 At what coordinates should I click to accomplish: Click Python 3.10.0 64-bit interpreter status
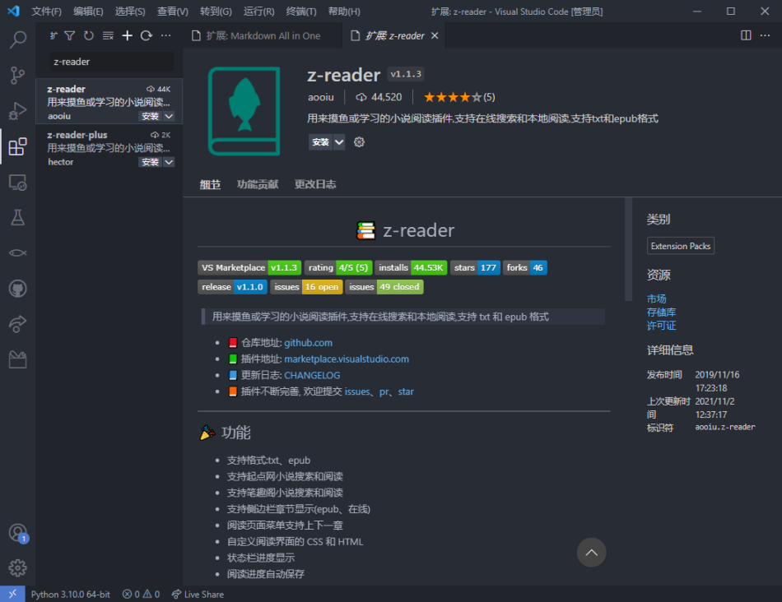[x=70, y=595]
